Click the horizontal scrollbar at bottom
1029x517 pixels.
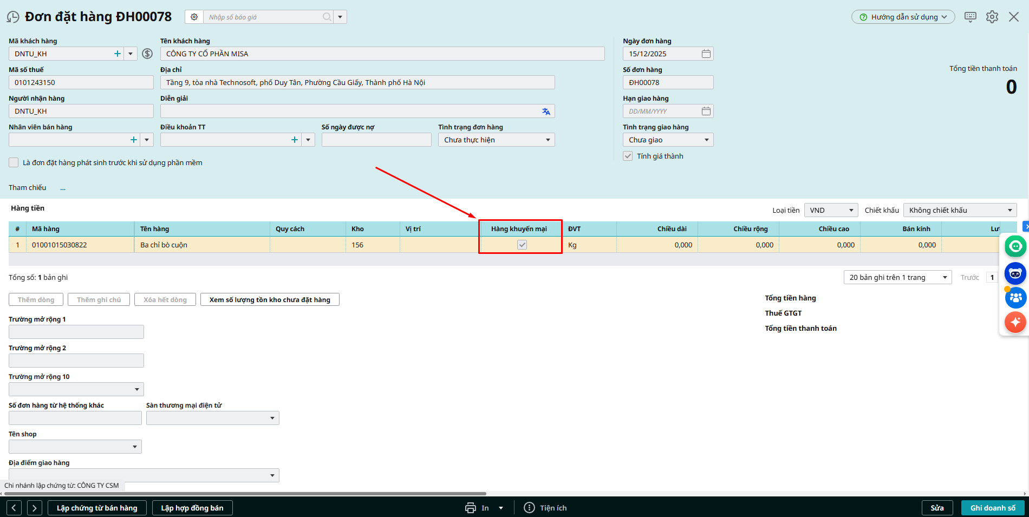(245, 494)
